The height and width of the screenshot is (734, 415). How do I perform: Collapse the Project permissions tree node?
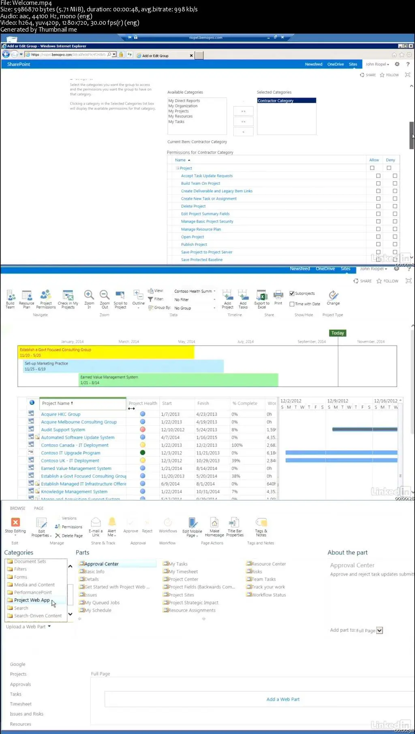177,168
